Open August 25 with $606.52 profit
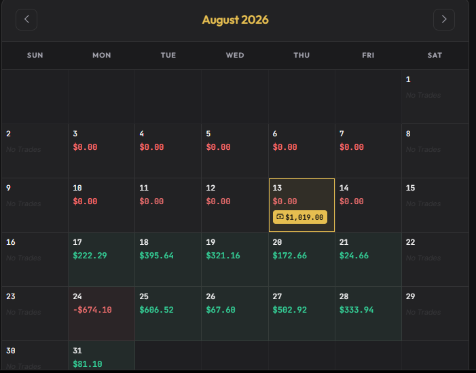 [x=168, y=314]
